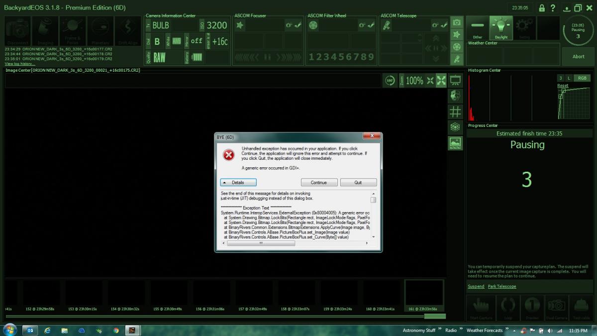Select thumbnail 161 @ 23h33m56s

[424, 295]
